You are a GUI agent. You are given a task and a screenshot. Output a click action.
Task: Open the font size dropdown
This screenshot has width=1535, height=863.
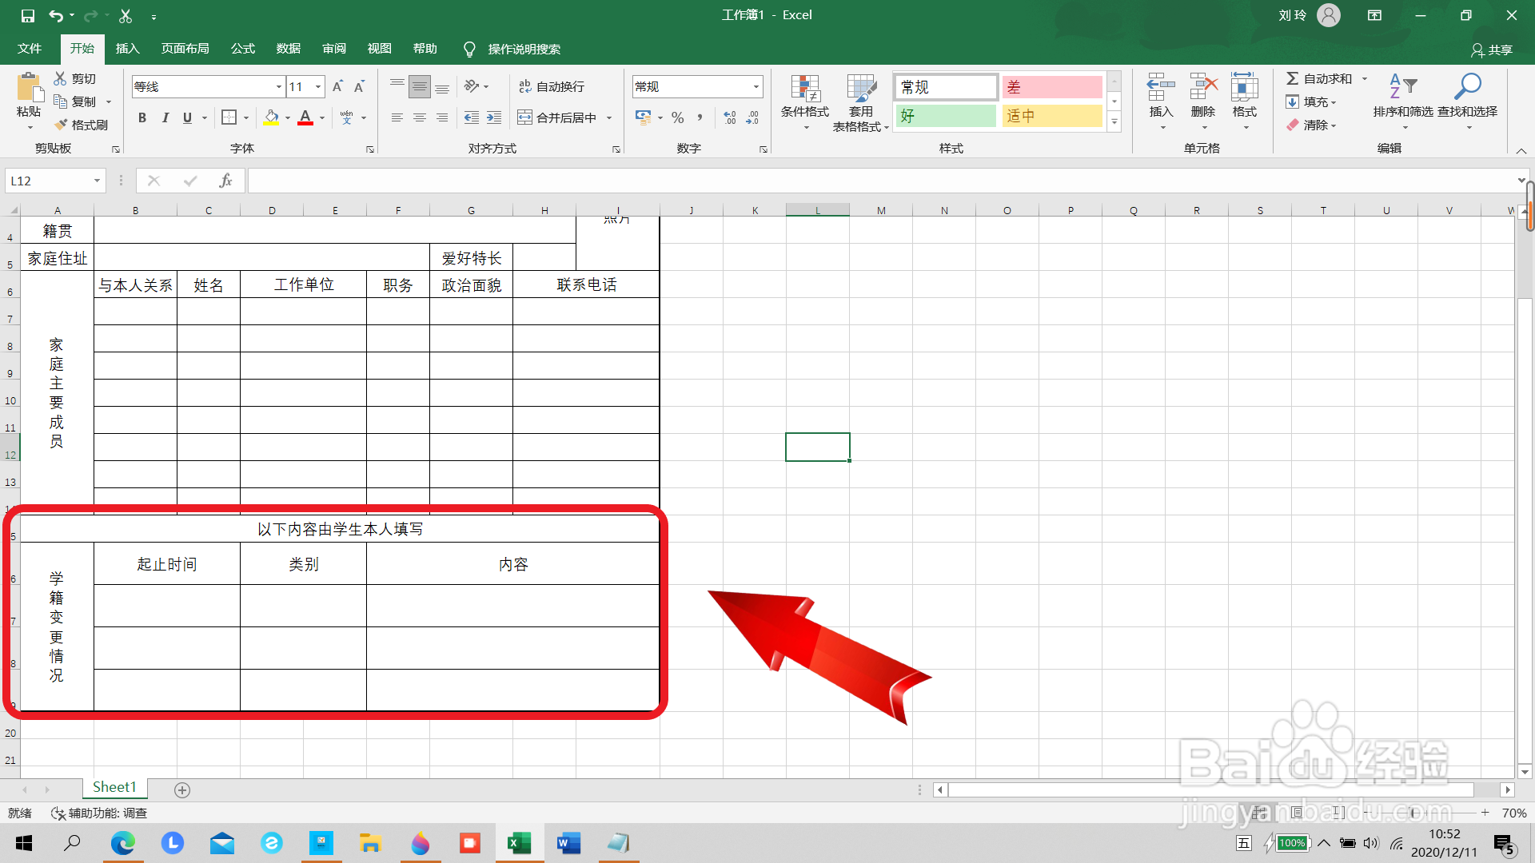pyautogui.click(x=317, y=86)
